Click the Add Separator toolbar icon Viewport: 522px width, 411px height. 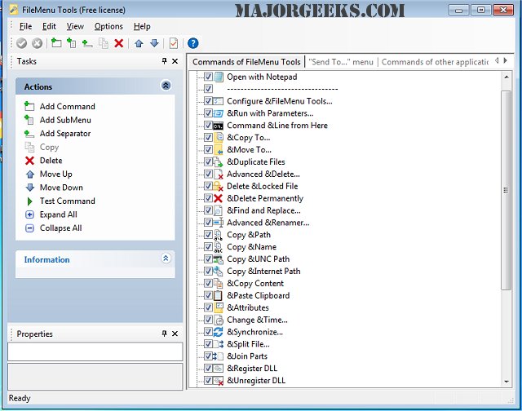(x=87, y=43)
